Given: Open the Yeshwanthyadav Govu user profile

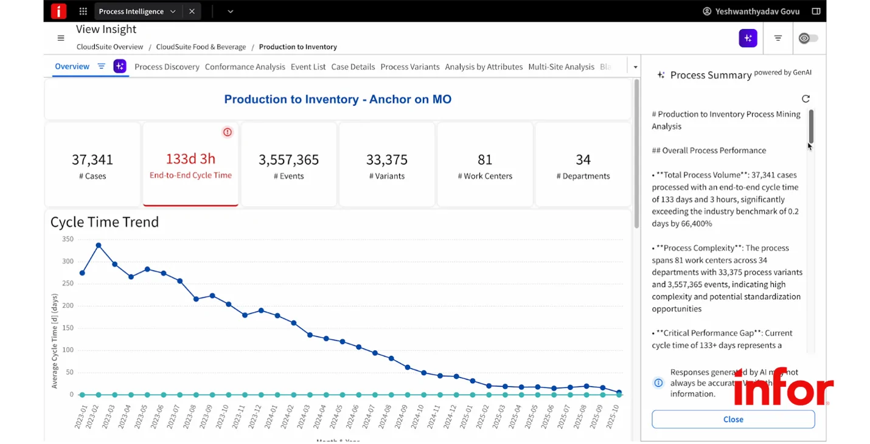Looking at the screenshot, I should coord(751,12).
